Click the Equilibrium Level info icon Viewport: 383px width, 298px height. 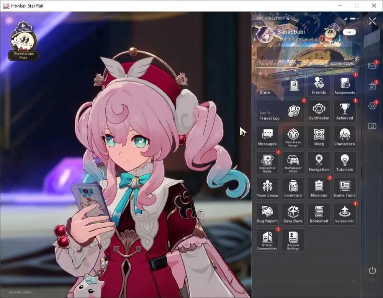[322, 39]
